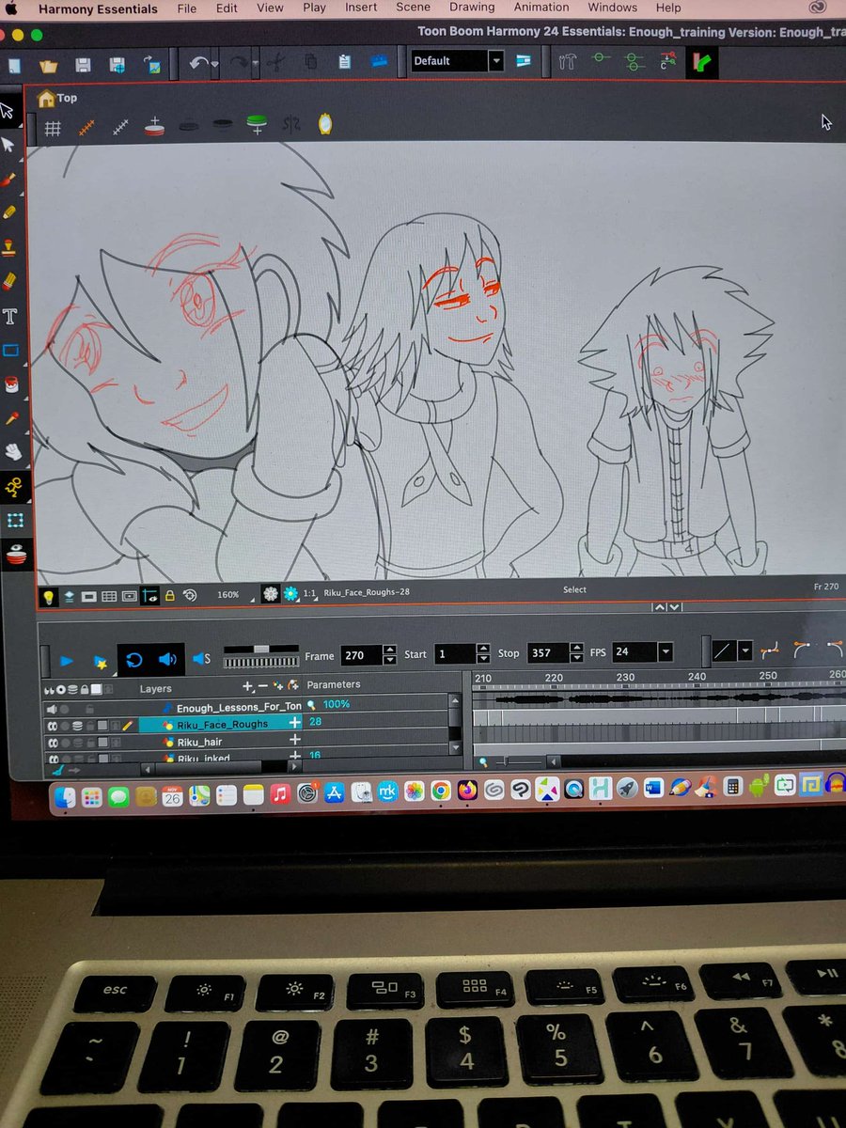Open Apple Music in the Dock

pos(279,794)
